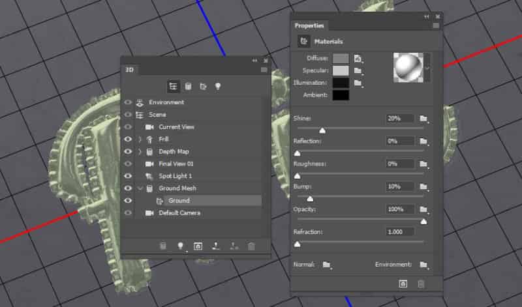Open the material preset picker sphere
The image size is (522, 307).
tap(408, 68)
